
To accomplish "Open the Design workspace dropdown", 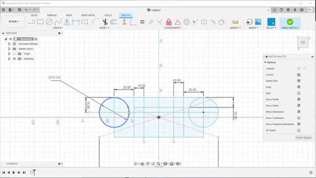I will [x=14, y=21].
